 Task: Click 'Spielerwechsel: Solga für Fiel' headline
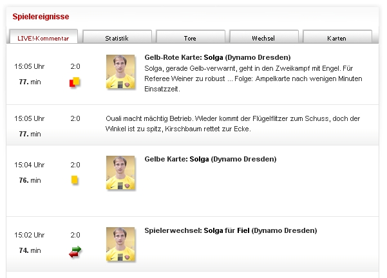point(231,230)
